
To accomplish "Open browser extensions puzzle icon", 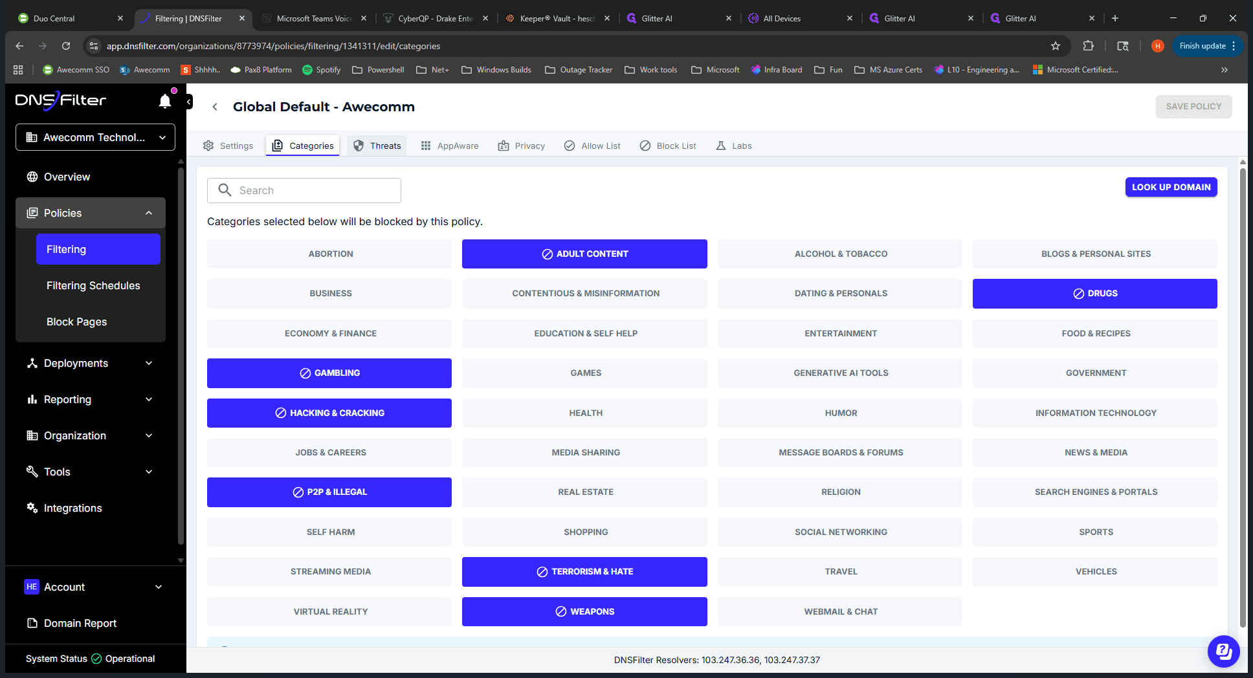I will click(x=1089, y=46).
